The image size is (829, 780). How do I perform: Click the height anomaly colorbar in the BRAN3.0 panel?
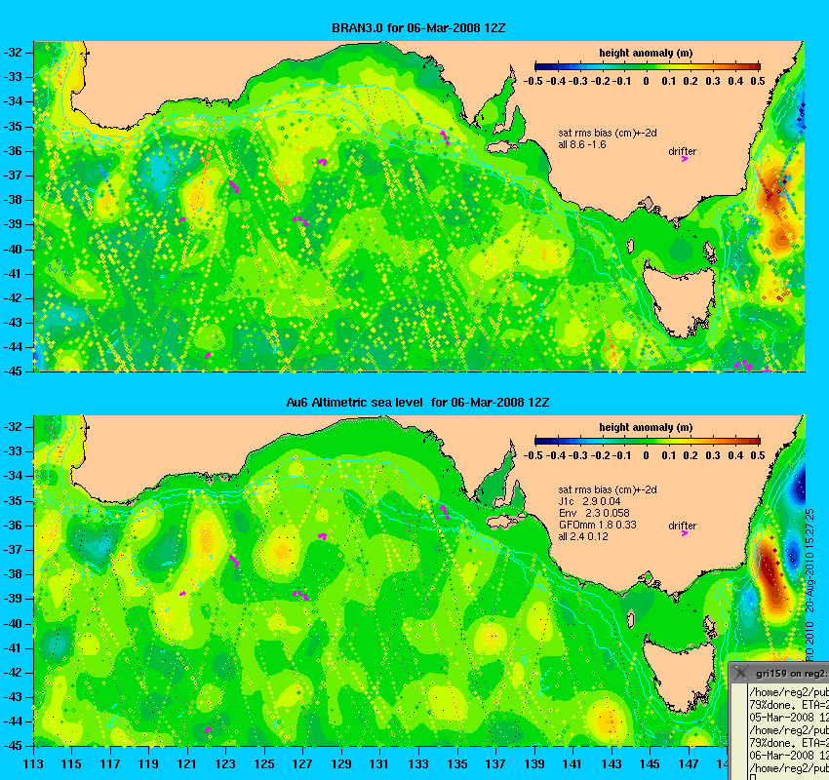coord(648,66)
